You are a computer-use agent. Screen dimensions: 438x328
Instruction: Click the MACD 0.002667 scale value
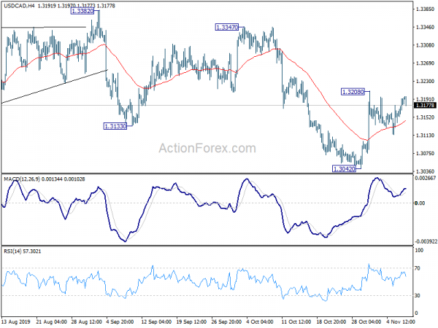point(425,179)
